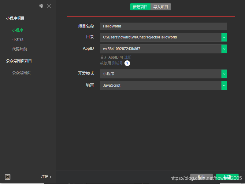Click the AppID input field
245x184 pixels.
click(161, 49)
